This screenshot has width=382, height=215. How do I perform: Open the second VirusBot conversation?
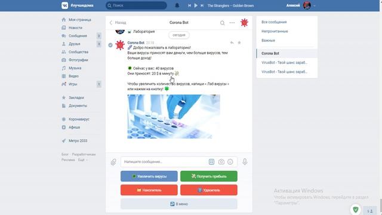click(286, 72)
